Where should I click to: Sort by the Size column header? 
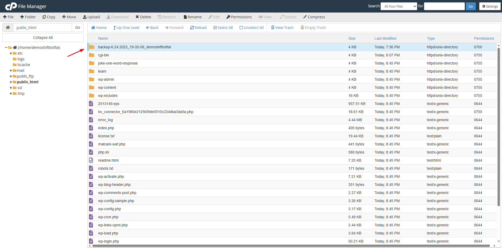point(352,38)
